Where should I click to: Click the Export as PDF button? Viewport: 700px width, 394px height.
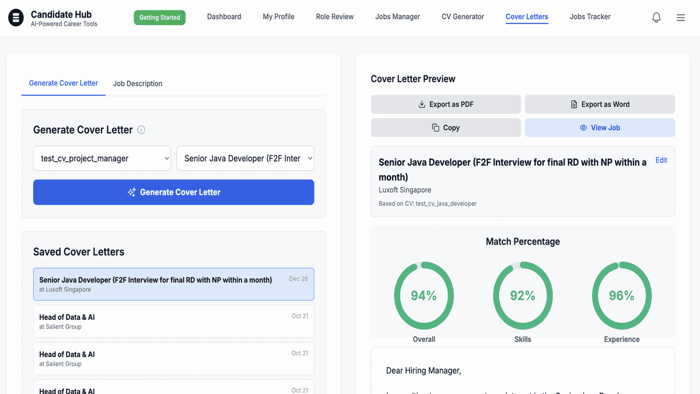click(446, 104)
